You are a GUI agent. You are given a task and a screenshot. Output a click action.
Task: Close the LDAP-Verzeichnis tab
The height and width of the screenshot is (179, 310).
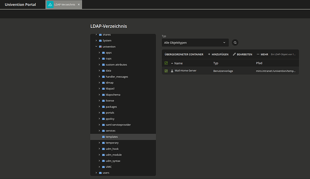tap(79, 4)
